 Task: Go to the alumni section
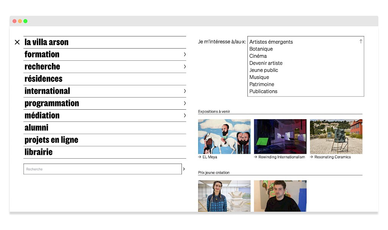(x=36, y=128)
